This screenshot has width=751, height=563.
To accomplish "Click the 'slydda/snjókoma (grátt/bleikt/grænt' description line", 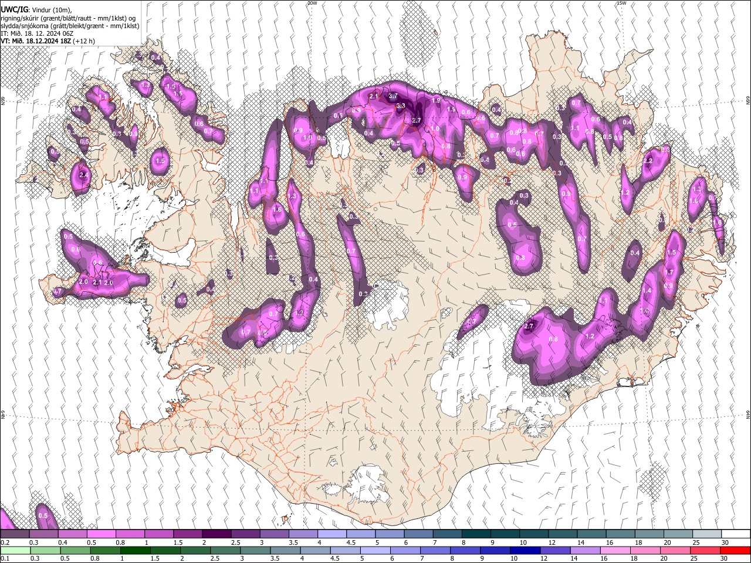I will (70, 26).
